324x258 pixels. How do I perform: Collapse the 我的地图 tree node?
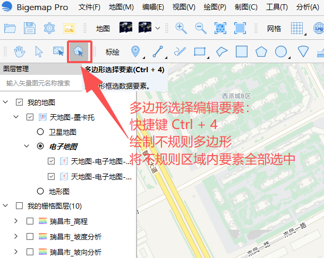(6, 102)
